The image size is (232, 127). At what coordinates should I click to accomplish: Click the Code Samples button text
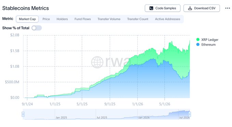tap(166, 8)
